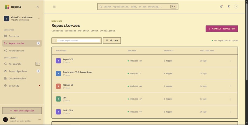Open the Roadscapes-VLM-Comparison repository
Viewport: 248px width, 125px height.
pyautogui.click(x=145, y=73)
